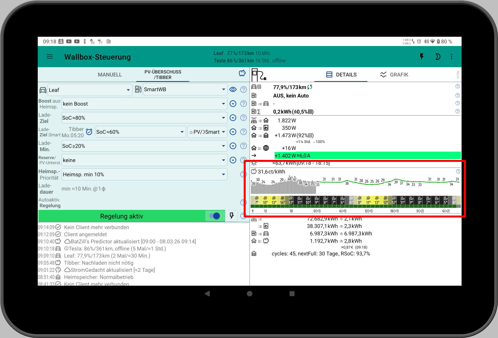Image resolution: width=498 pixels, height=338 pixels.
Task: Switch to dark mode via the moon icon
Action: [x=438, y=56]
